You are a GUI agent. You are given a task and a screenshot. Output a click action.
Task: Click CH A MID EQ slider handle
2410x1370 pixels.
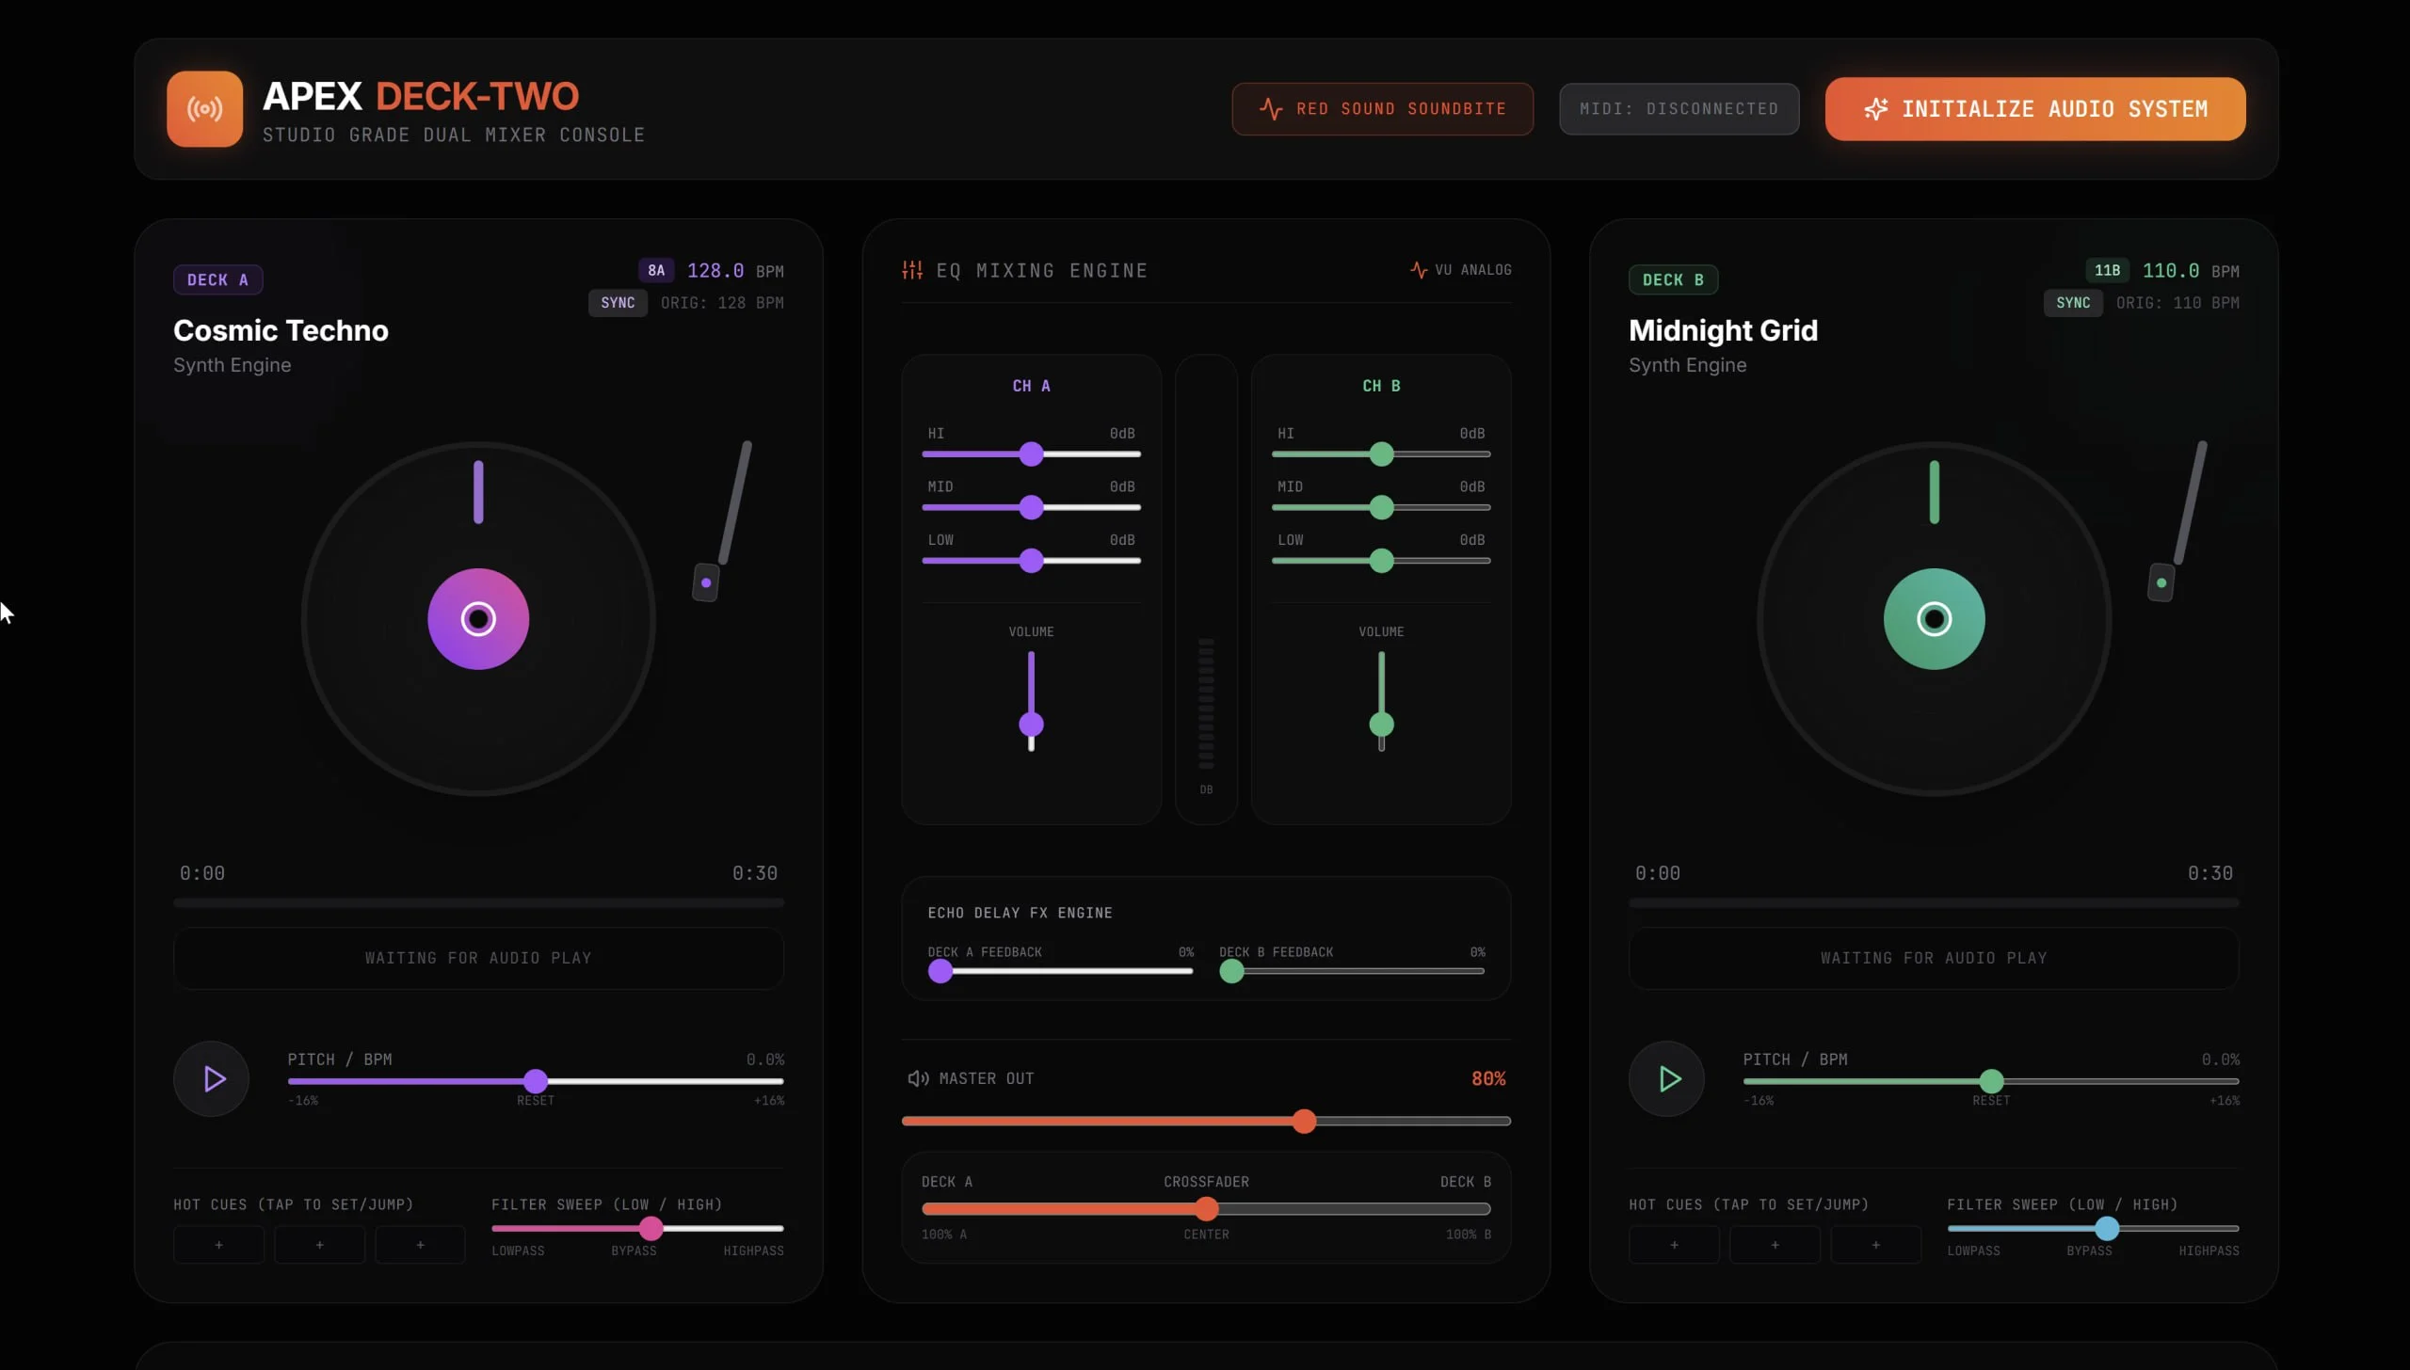pos(1031,507)
